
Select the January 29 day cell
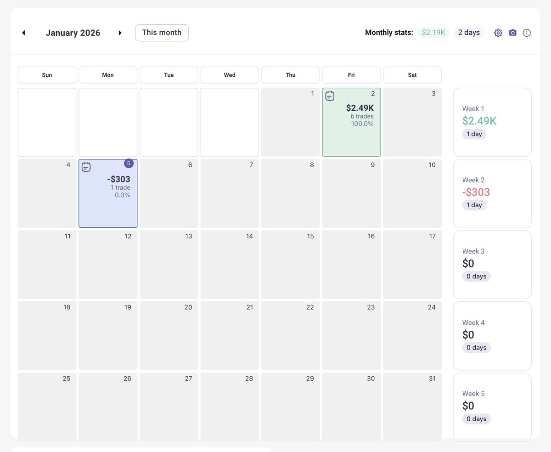coord(291,407)
